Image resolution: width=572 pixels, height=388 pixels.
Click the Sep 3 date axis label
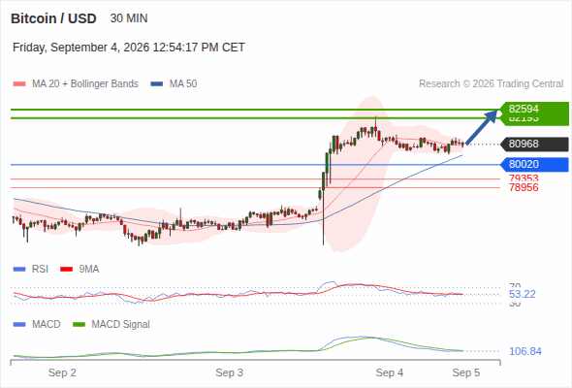point(229,373)
